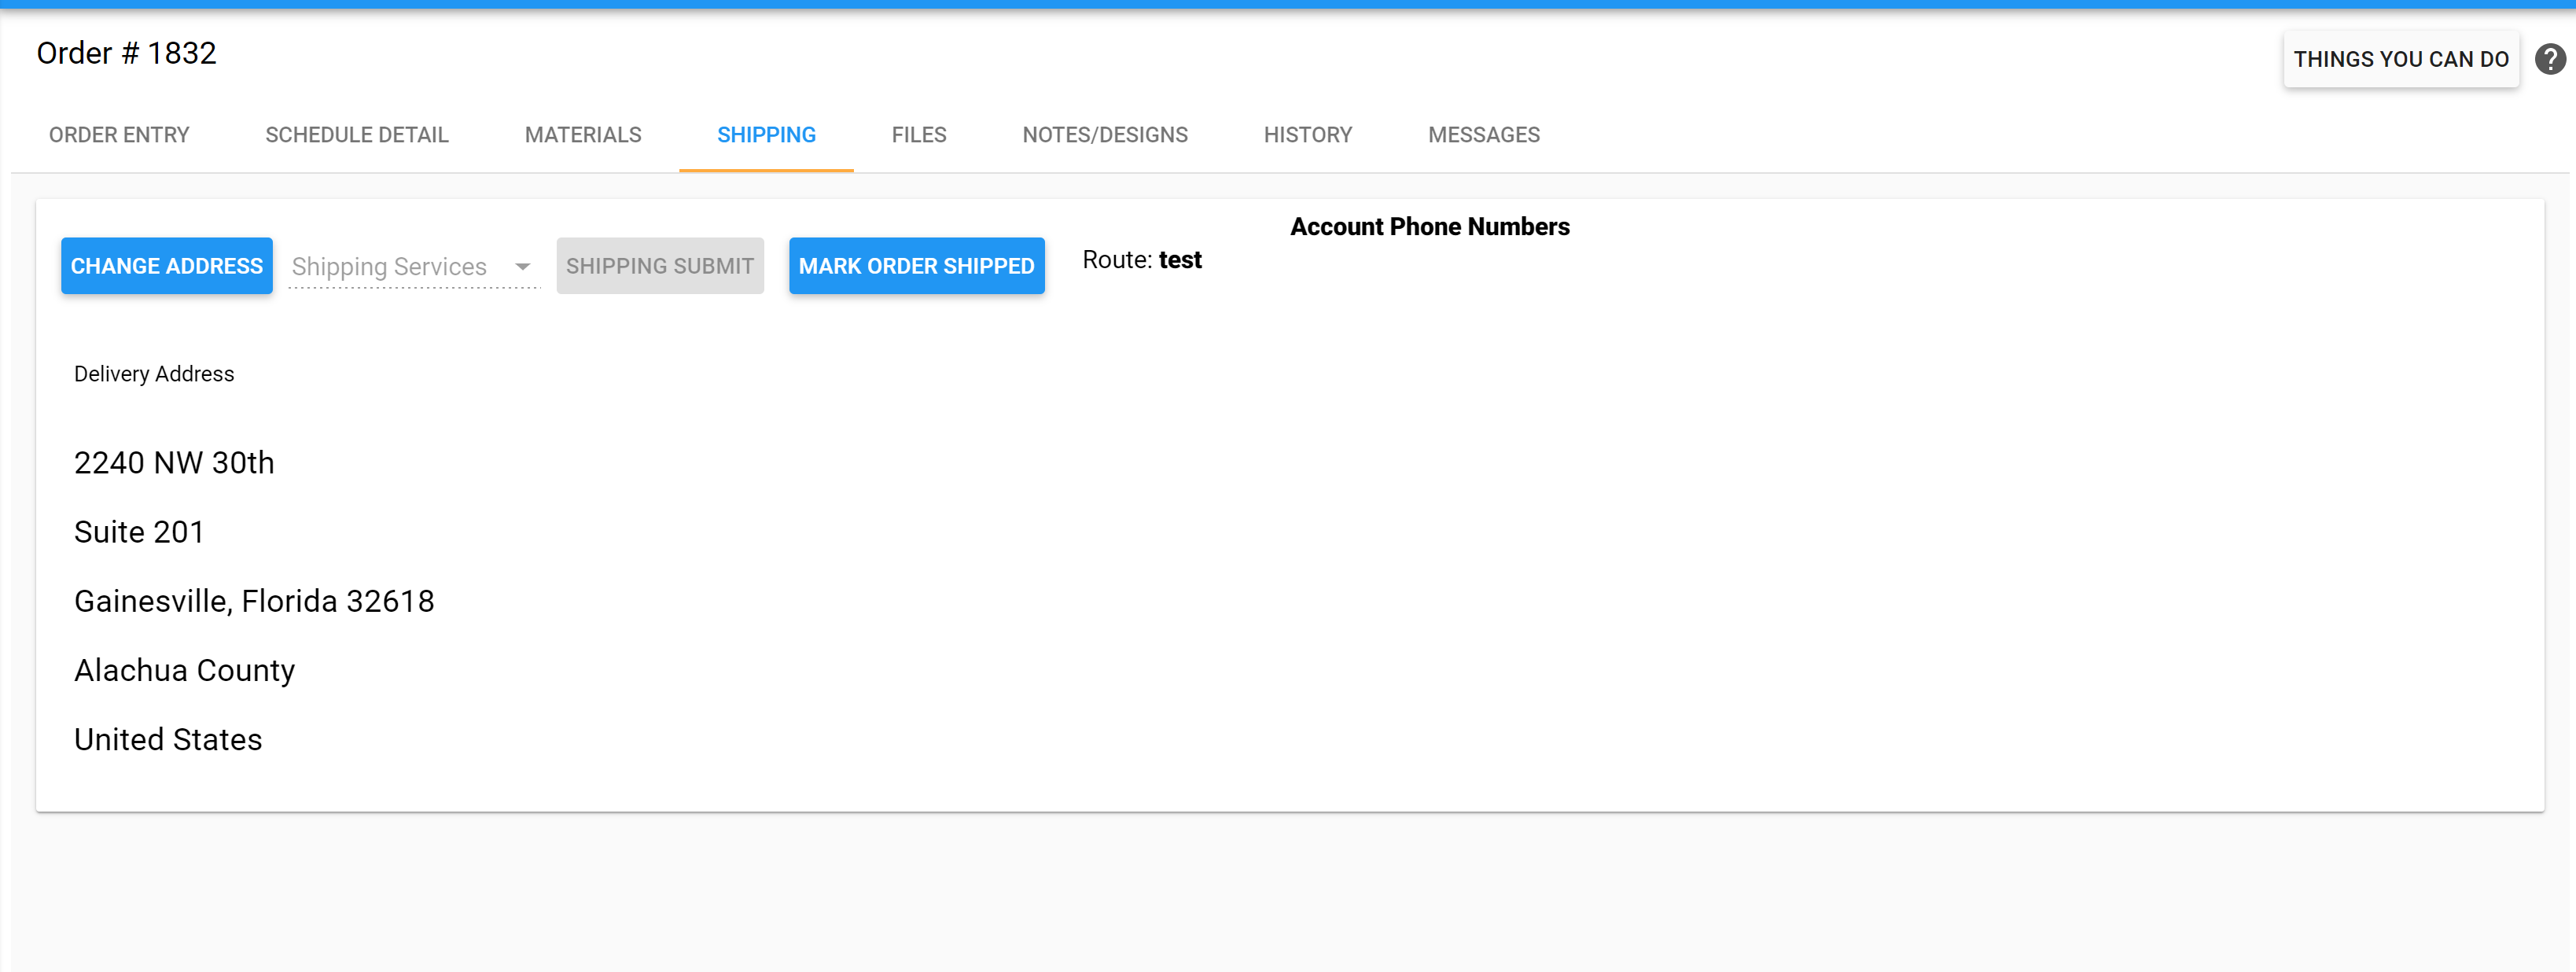
Task: Switch to the Order Entry tab
Action: click(x=119, y=135)
